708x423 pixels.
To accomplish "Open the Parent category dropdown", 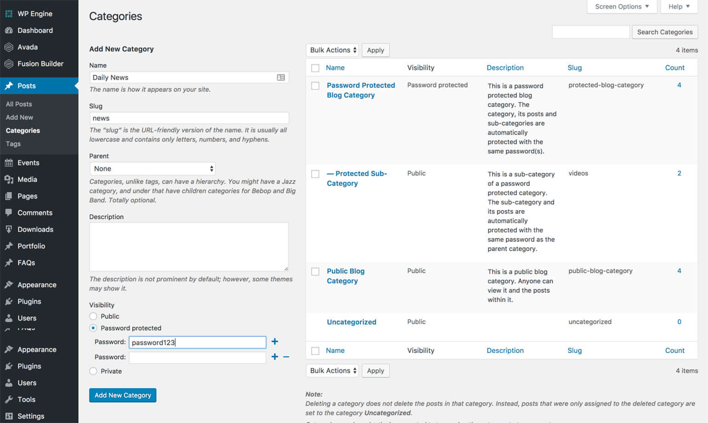I will tap(152, 169).
